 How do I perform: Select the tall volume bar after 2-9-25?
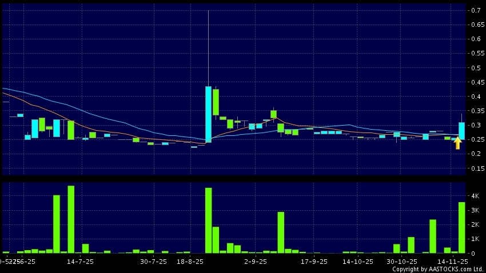(281, 232)
